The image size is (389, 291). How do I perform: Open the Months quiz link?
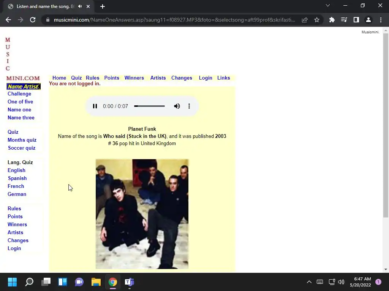tap(22, 140)
